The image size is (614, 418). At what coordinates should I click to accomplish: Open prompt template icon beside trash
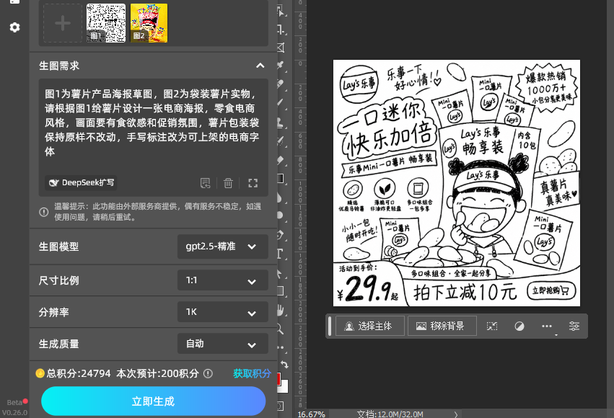coord(205,183)
